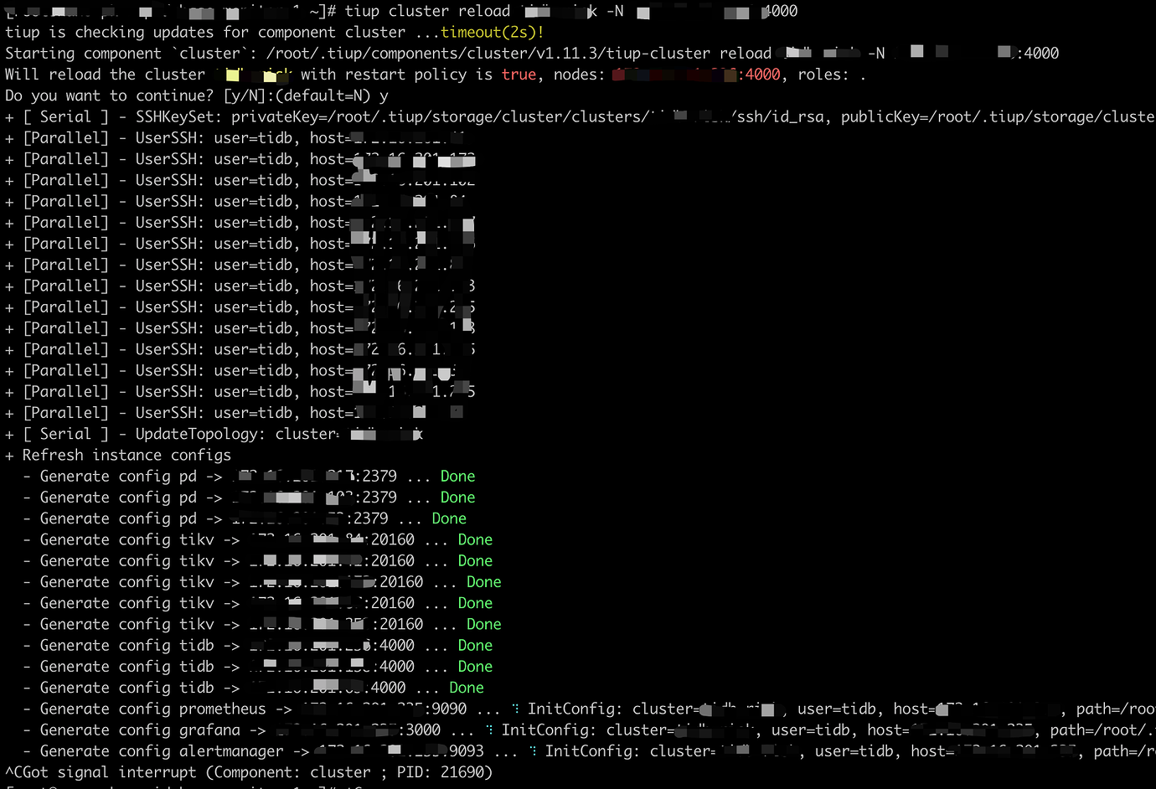Viewport: 1156px width, 789px height.
Task: Click the 'tiup cluster reload' command in the prompt line
Action: [x=427, y=11]
